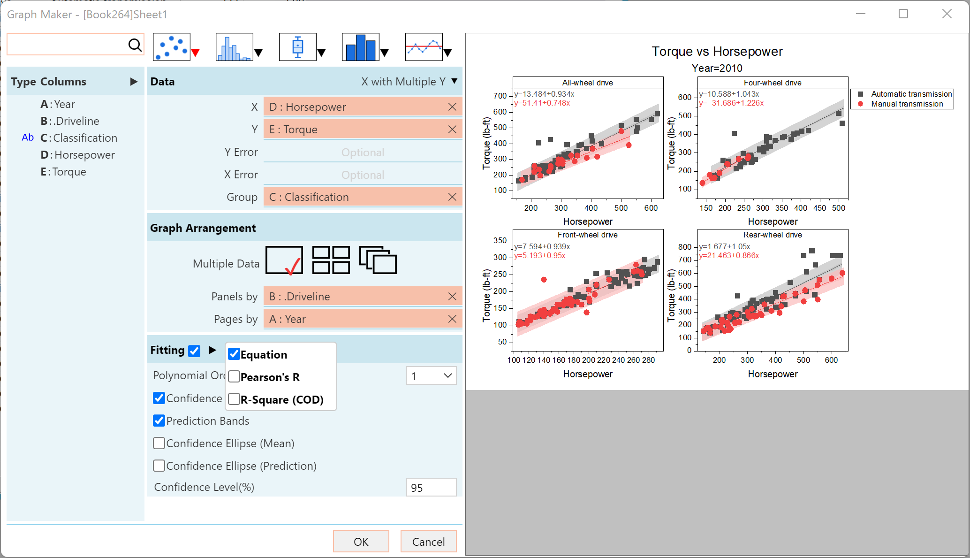Select the bar chart plot type icon

[x=360, y=47]
